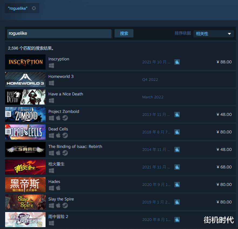Click the SteamOS icon under Dead Cells

[x=65, y=136]
